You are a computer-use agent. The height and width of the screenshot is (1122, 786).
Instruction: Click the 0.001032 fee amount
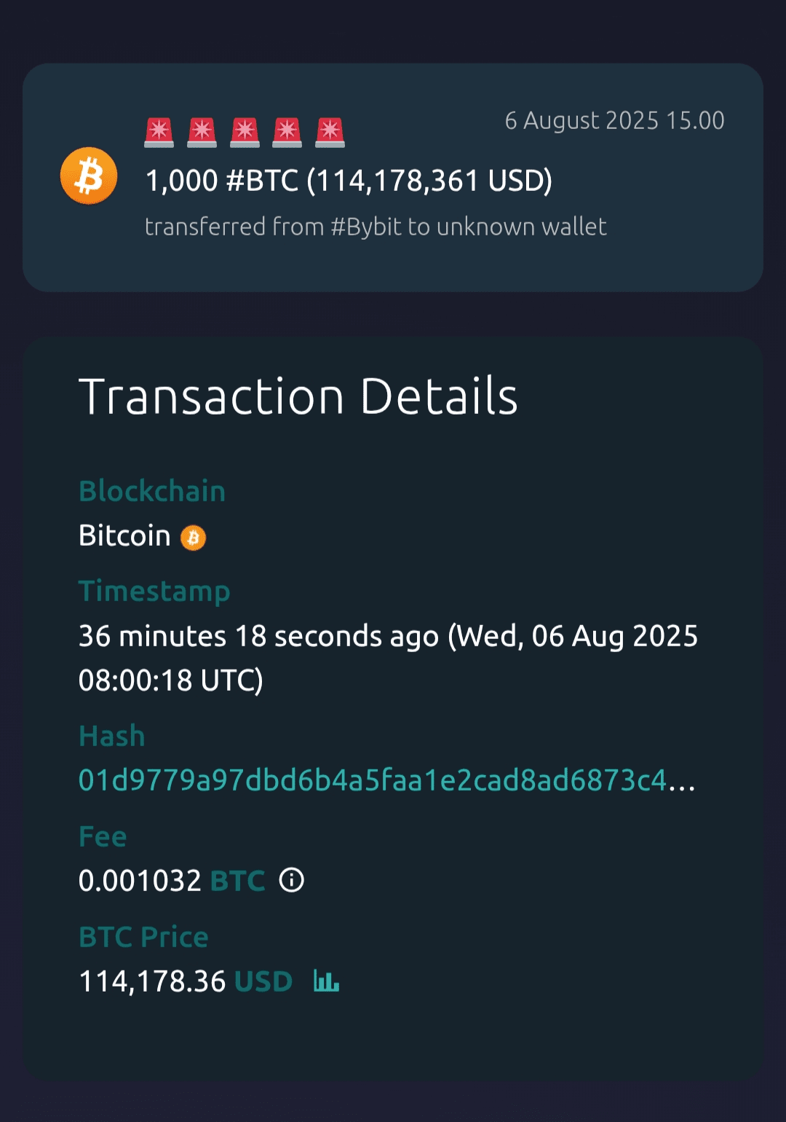tap(140, 881)
